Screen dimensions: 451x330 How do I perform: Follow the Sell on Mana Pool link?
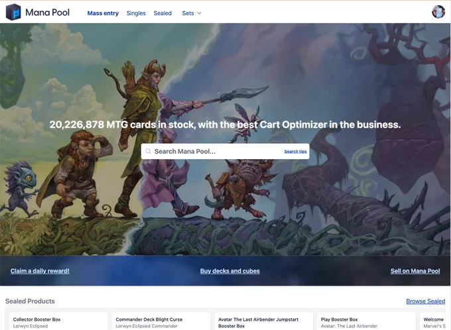click(415, 271)
